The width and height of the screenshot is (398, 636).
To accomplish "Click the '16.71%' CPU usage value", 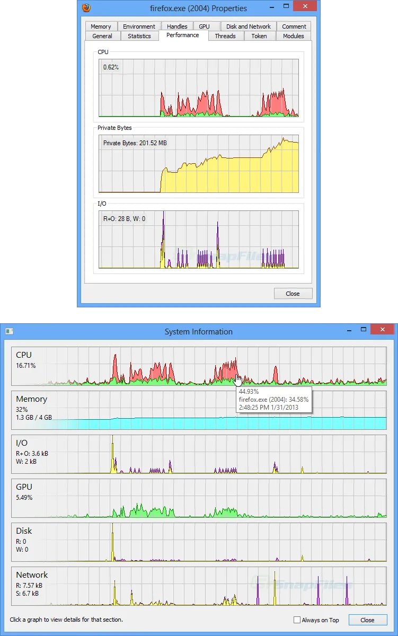I will pos(26,366).
